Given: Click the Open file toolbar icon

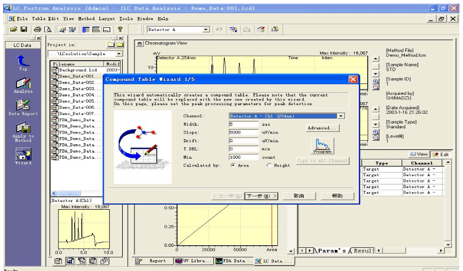Looking at the screenshot, I should 14,30.
